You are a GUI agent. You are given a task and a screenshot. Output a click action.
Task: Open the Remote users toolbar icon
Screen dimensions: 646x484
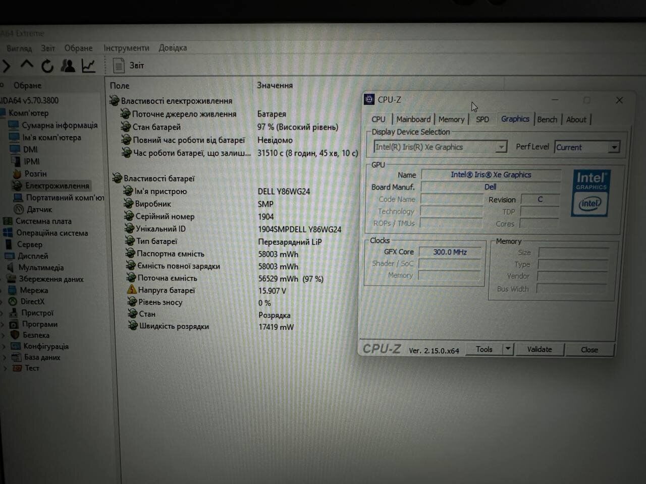click(68, 66)
